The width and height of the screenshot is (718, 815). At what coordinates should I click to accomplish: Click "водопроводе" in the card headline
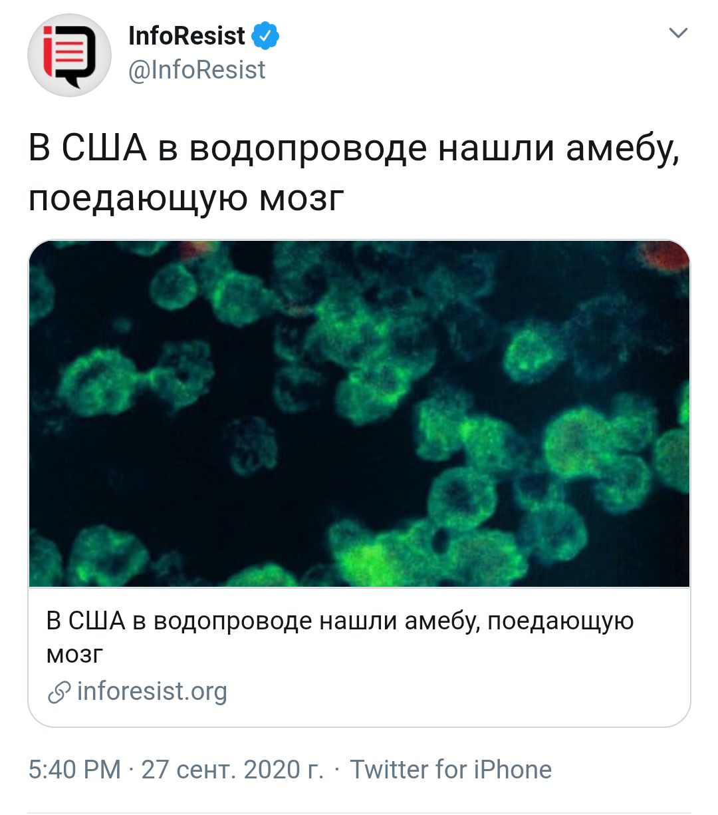(233, 621)
